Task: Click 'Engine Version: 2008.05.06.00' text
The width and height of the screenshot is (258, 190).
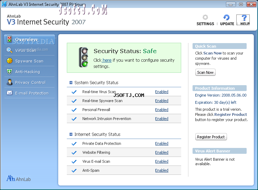Action: (221, 95)
